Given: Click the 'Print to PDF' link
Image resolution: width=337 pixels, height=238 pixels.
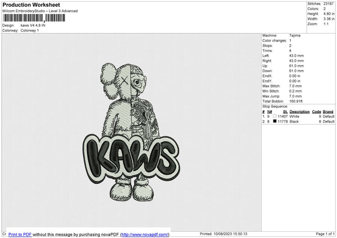Looking at the screenshot, I should [20, 234].
